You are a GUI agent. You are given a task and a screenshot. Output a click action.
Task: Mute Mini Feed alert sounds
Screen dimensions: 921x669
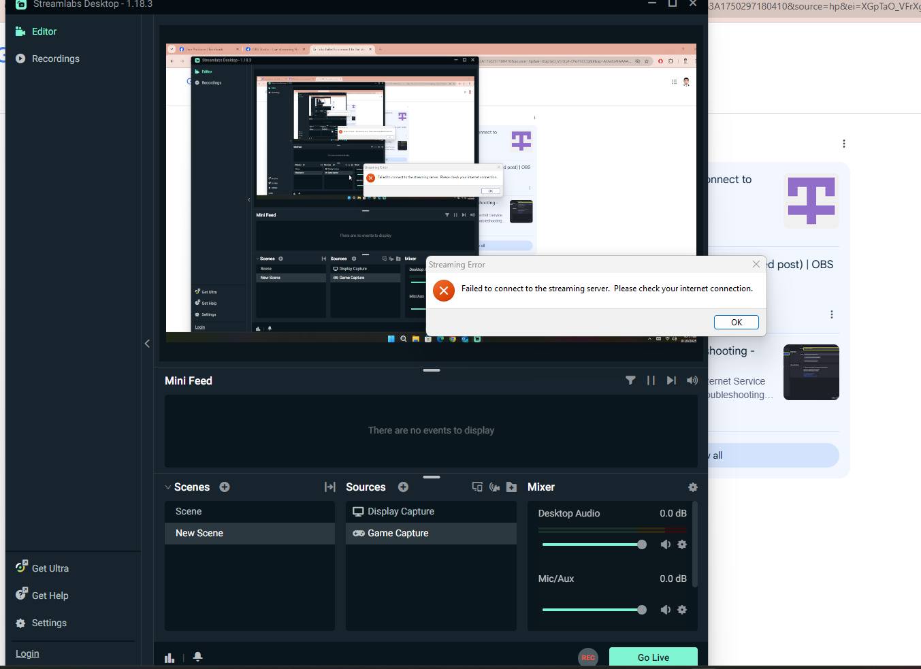coord(692,380)
